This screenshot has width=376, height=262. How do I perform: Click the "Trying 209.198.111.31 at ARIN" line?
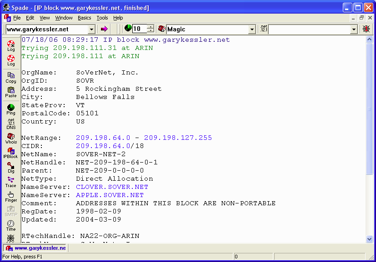[87, 48]
